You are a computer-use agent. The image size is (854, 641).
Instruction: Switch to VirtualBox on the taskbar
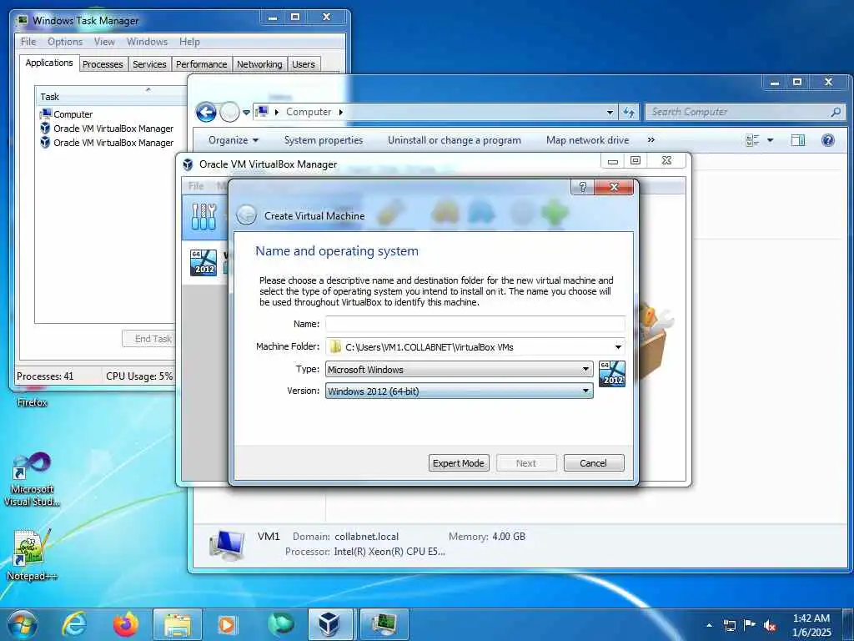pyautogui.click(x=330, y=624)
